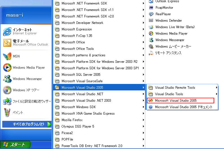Expand the Visual Studio Tools submenu arrow
The image size is (224, 149).
[x=217, y=94]
